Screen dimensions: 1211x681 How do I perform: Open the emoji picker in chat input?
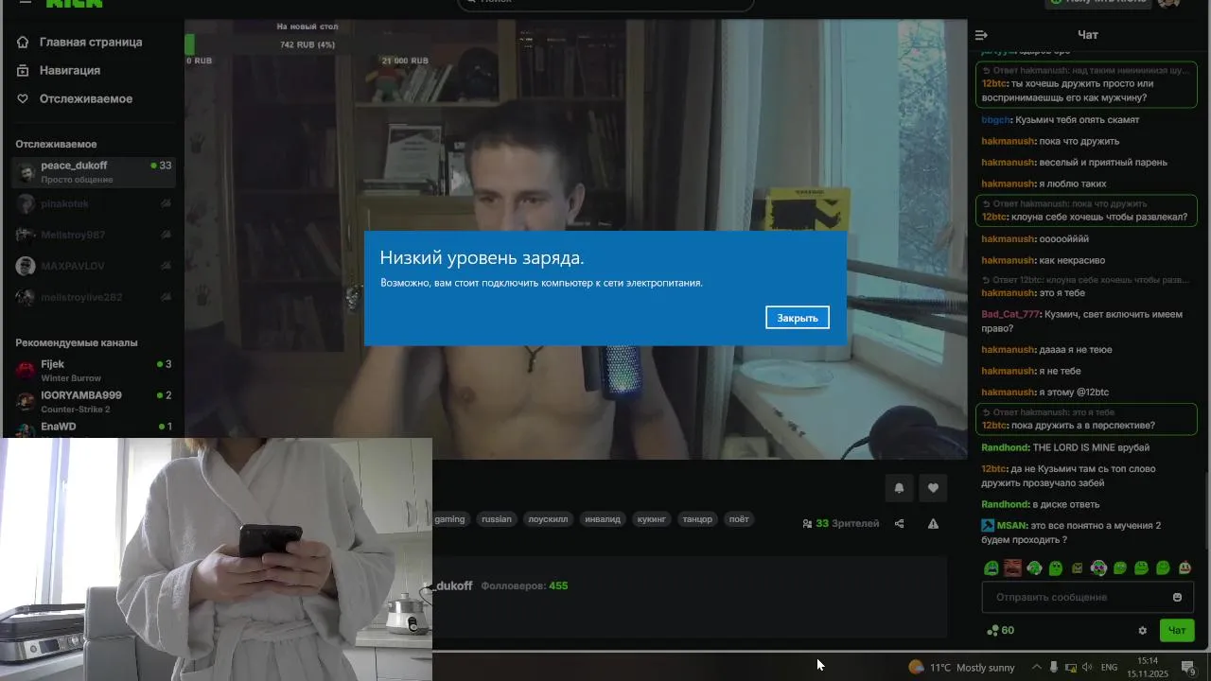click(x=1177, y=597)
